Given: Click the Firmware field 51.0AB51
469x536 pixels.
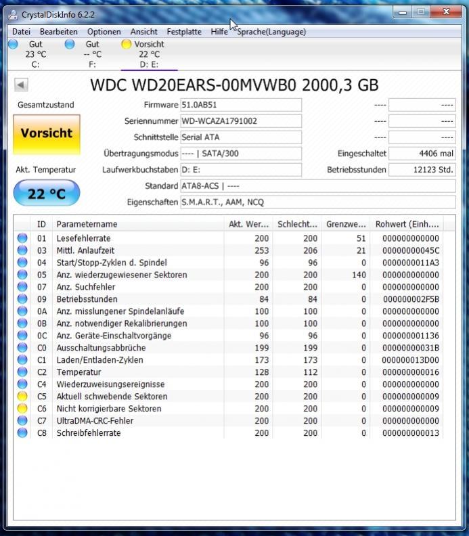Looking at the screenshot, I should point(241,105).
